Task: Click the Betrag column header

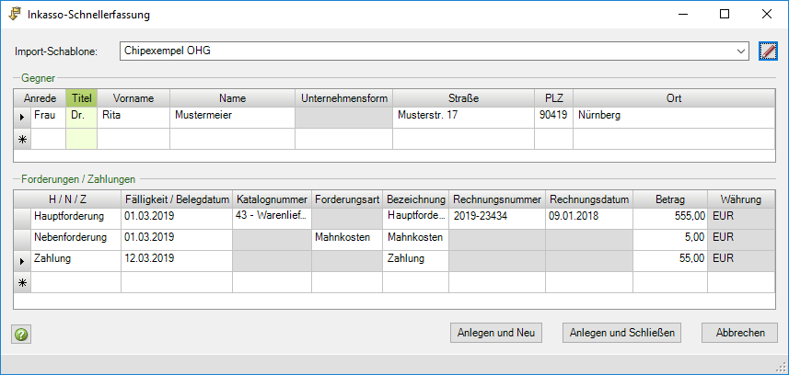Action: (670, 199)
